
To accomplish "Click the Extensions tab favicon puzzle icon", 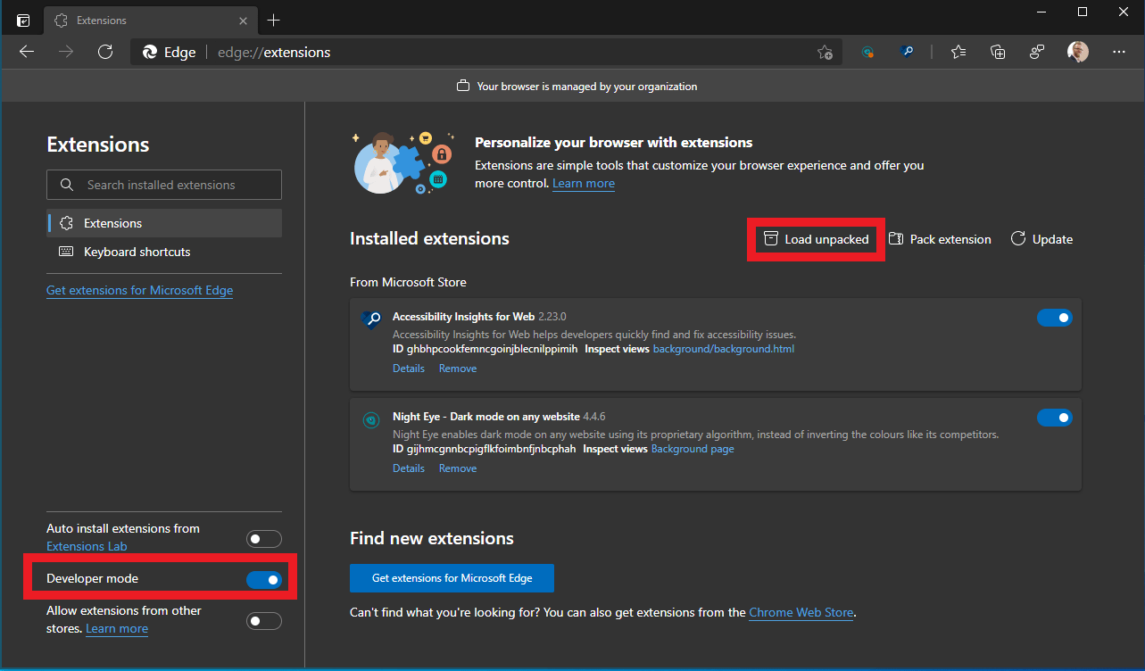I will pos(62,20).
